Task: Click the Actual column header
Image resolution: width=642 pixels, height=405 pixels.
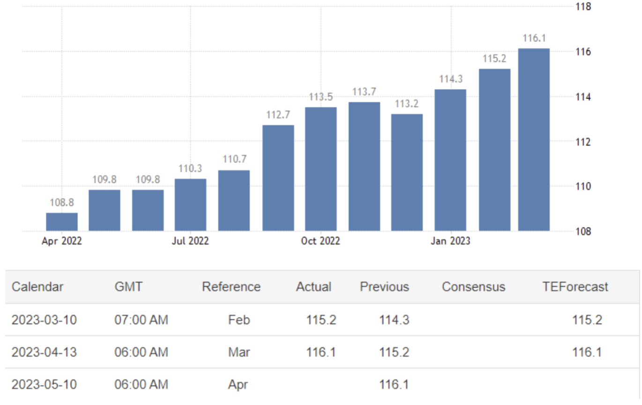Action: [314, 287]
